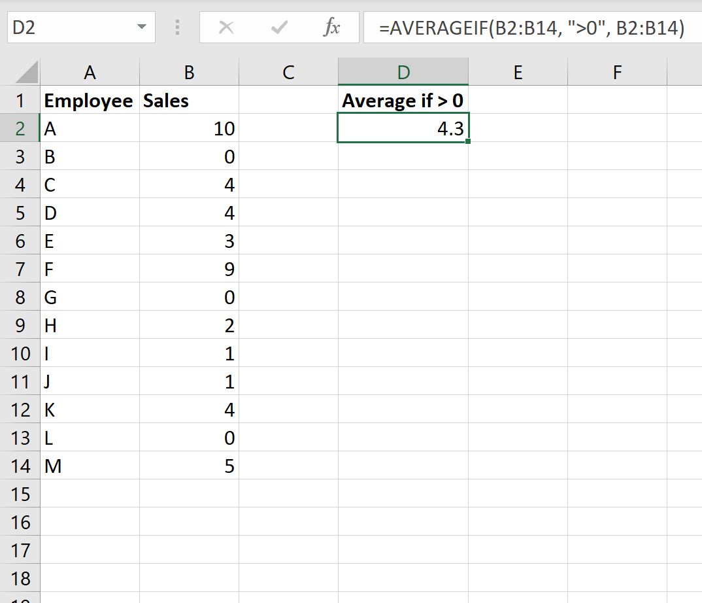Click sales value 1 for employee J
This screenshot has width=702, height=603.
click(x=190, y=381)
